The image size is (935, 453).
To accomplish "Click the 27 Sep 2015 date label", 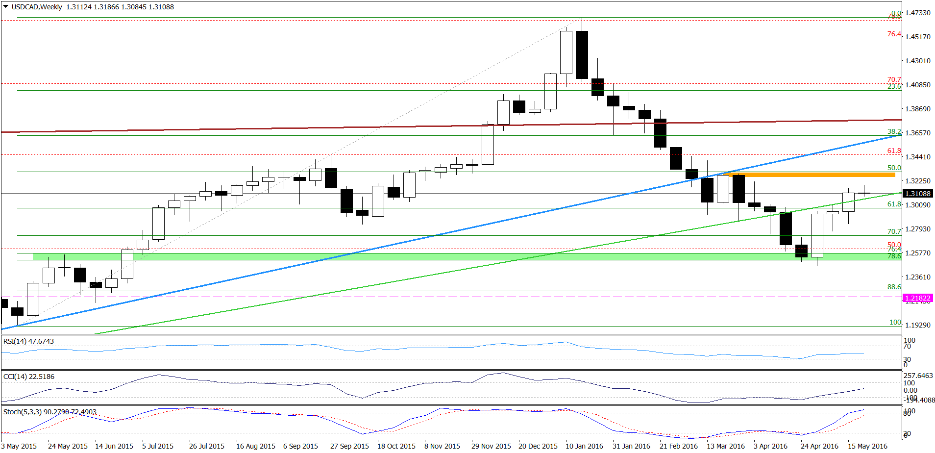I will [349, 446].
